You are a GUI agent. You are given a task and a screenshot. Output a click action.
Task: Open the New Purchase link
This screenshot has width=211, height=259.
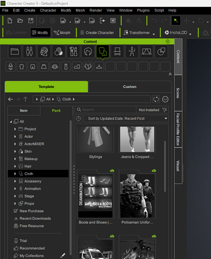pos(29,211)
